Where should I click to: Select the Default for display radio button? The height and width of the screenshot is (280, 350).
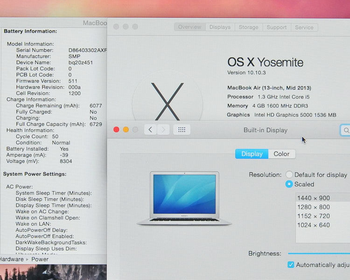point(289,175)
